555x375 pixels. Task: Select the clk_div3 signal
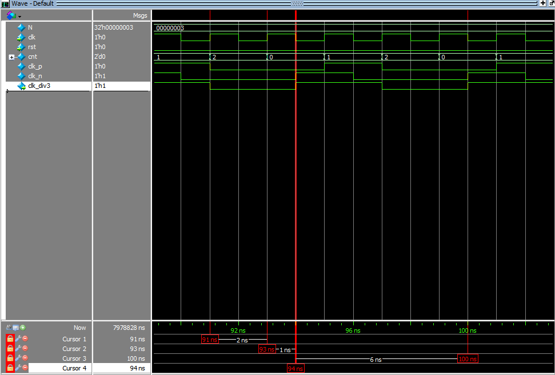coord(39,86)
